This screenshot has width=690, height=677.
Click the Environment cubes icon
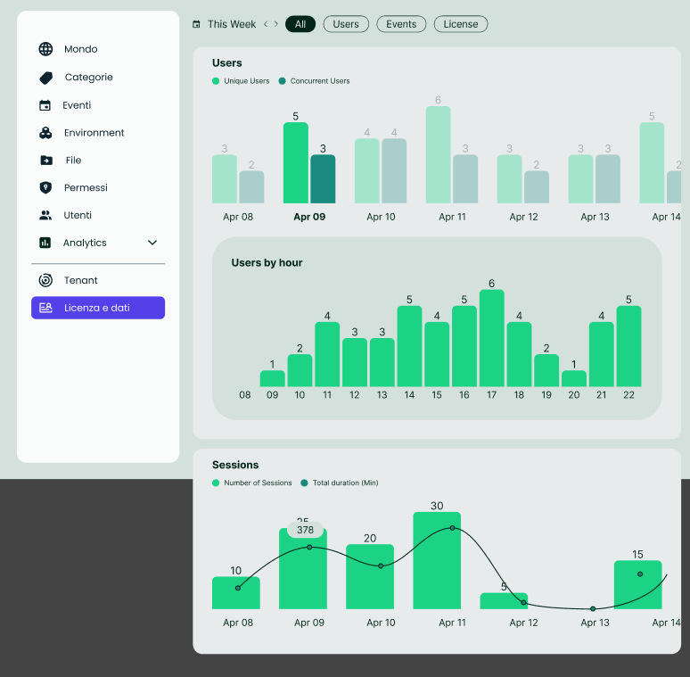pyautogui.click(x=45, y=133)
